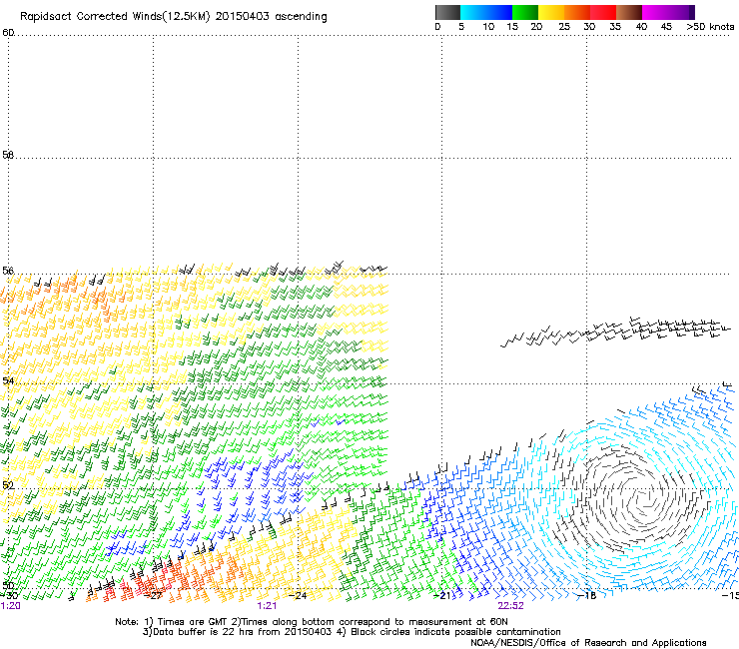The image size is (739, 649).
Task: Click the yellow 20-25 knots legend swatch
Action: point(551,12)
